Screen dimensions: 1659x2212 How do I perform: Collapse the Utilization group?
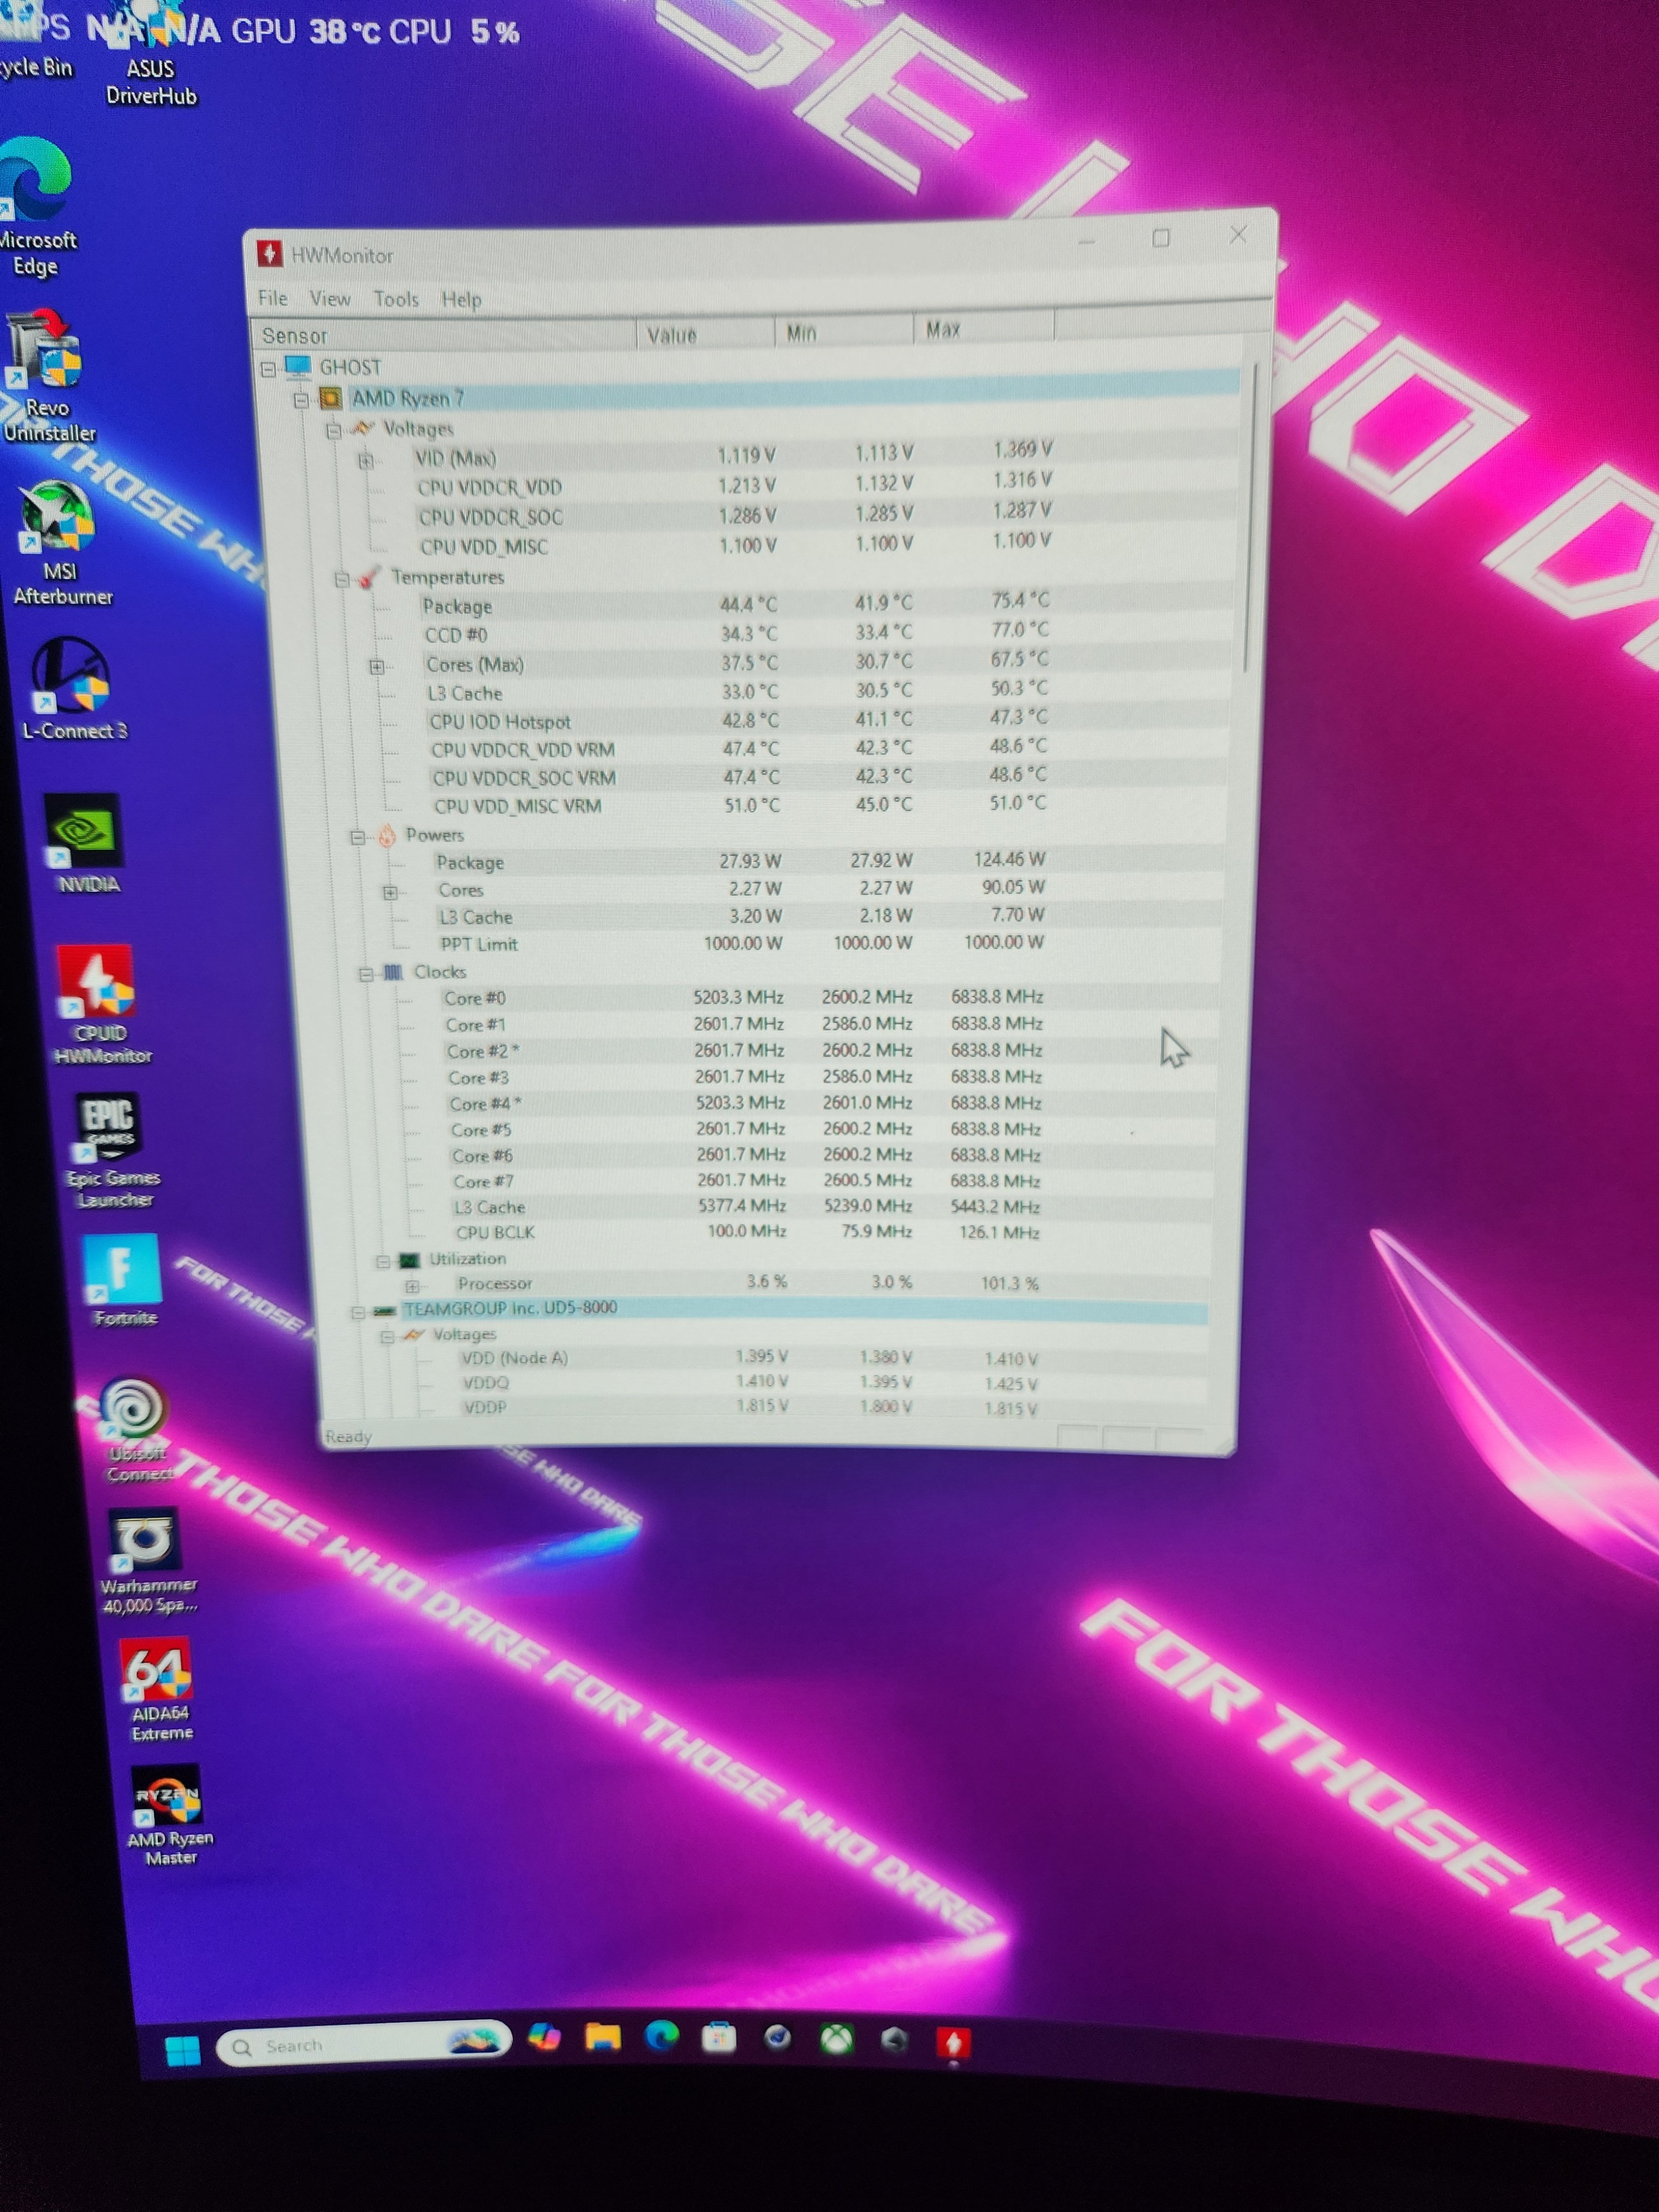(x=382, y=1261)
